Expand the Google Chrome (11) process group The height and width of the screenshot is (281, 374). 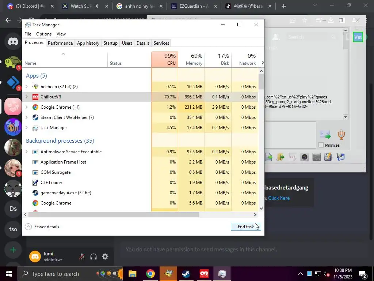pos(27,107)
